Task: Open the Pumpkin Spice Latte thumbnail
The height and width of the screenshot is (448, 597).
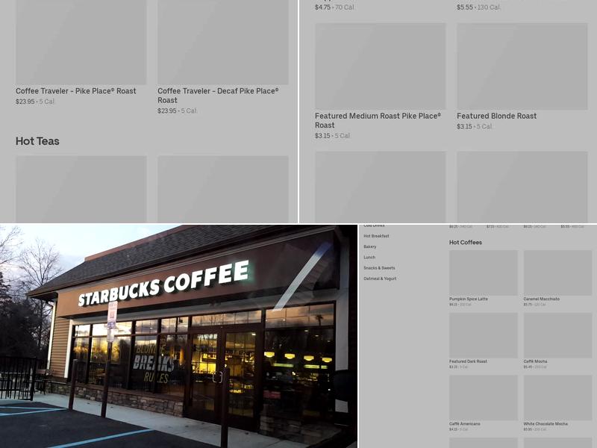Action: click(x=483, y=273)
